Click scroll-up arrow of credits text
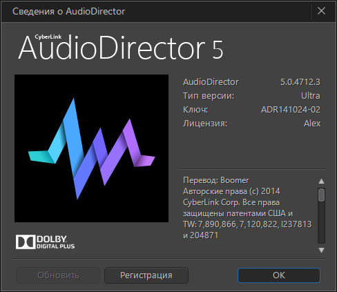337x292 pixels. pos(321,182)
